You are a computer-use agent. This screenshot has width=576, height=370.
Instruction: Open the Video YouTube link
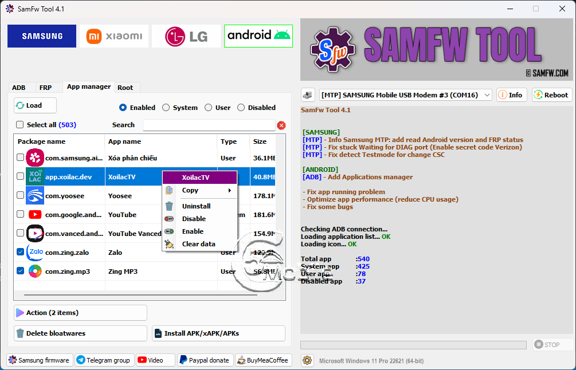(x=155, y=360)
